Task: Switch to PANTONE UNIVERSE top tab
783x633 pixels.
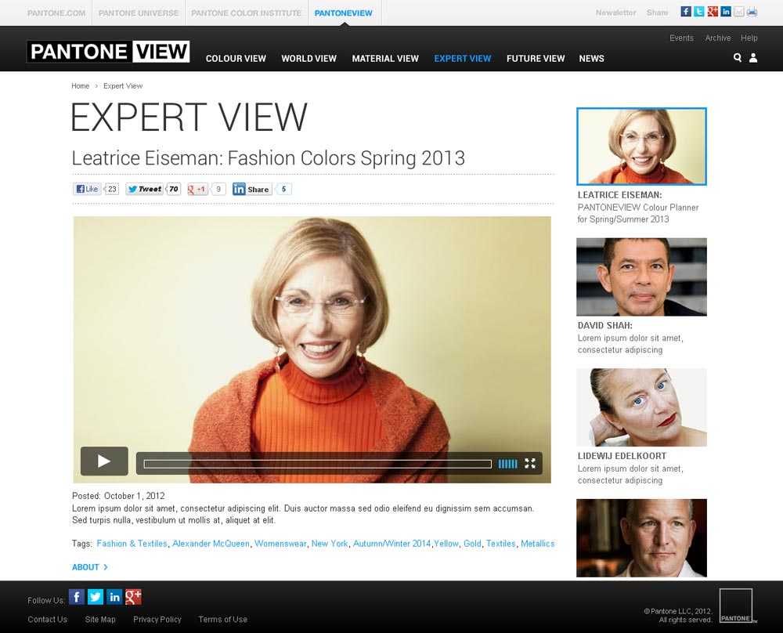Action: [x=139, y=13]
